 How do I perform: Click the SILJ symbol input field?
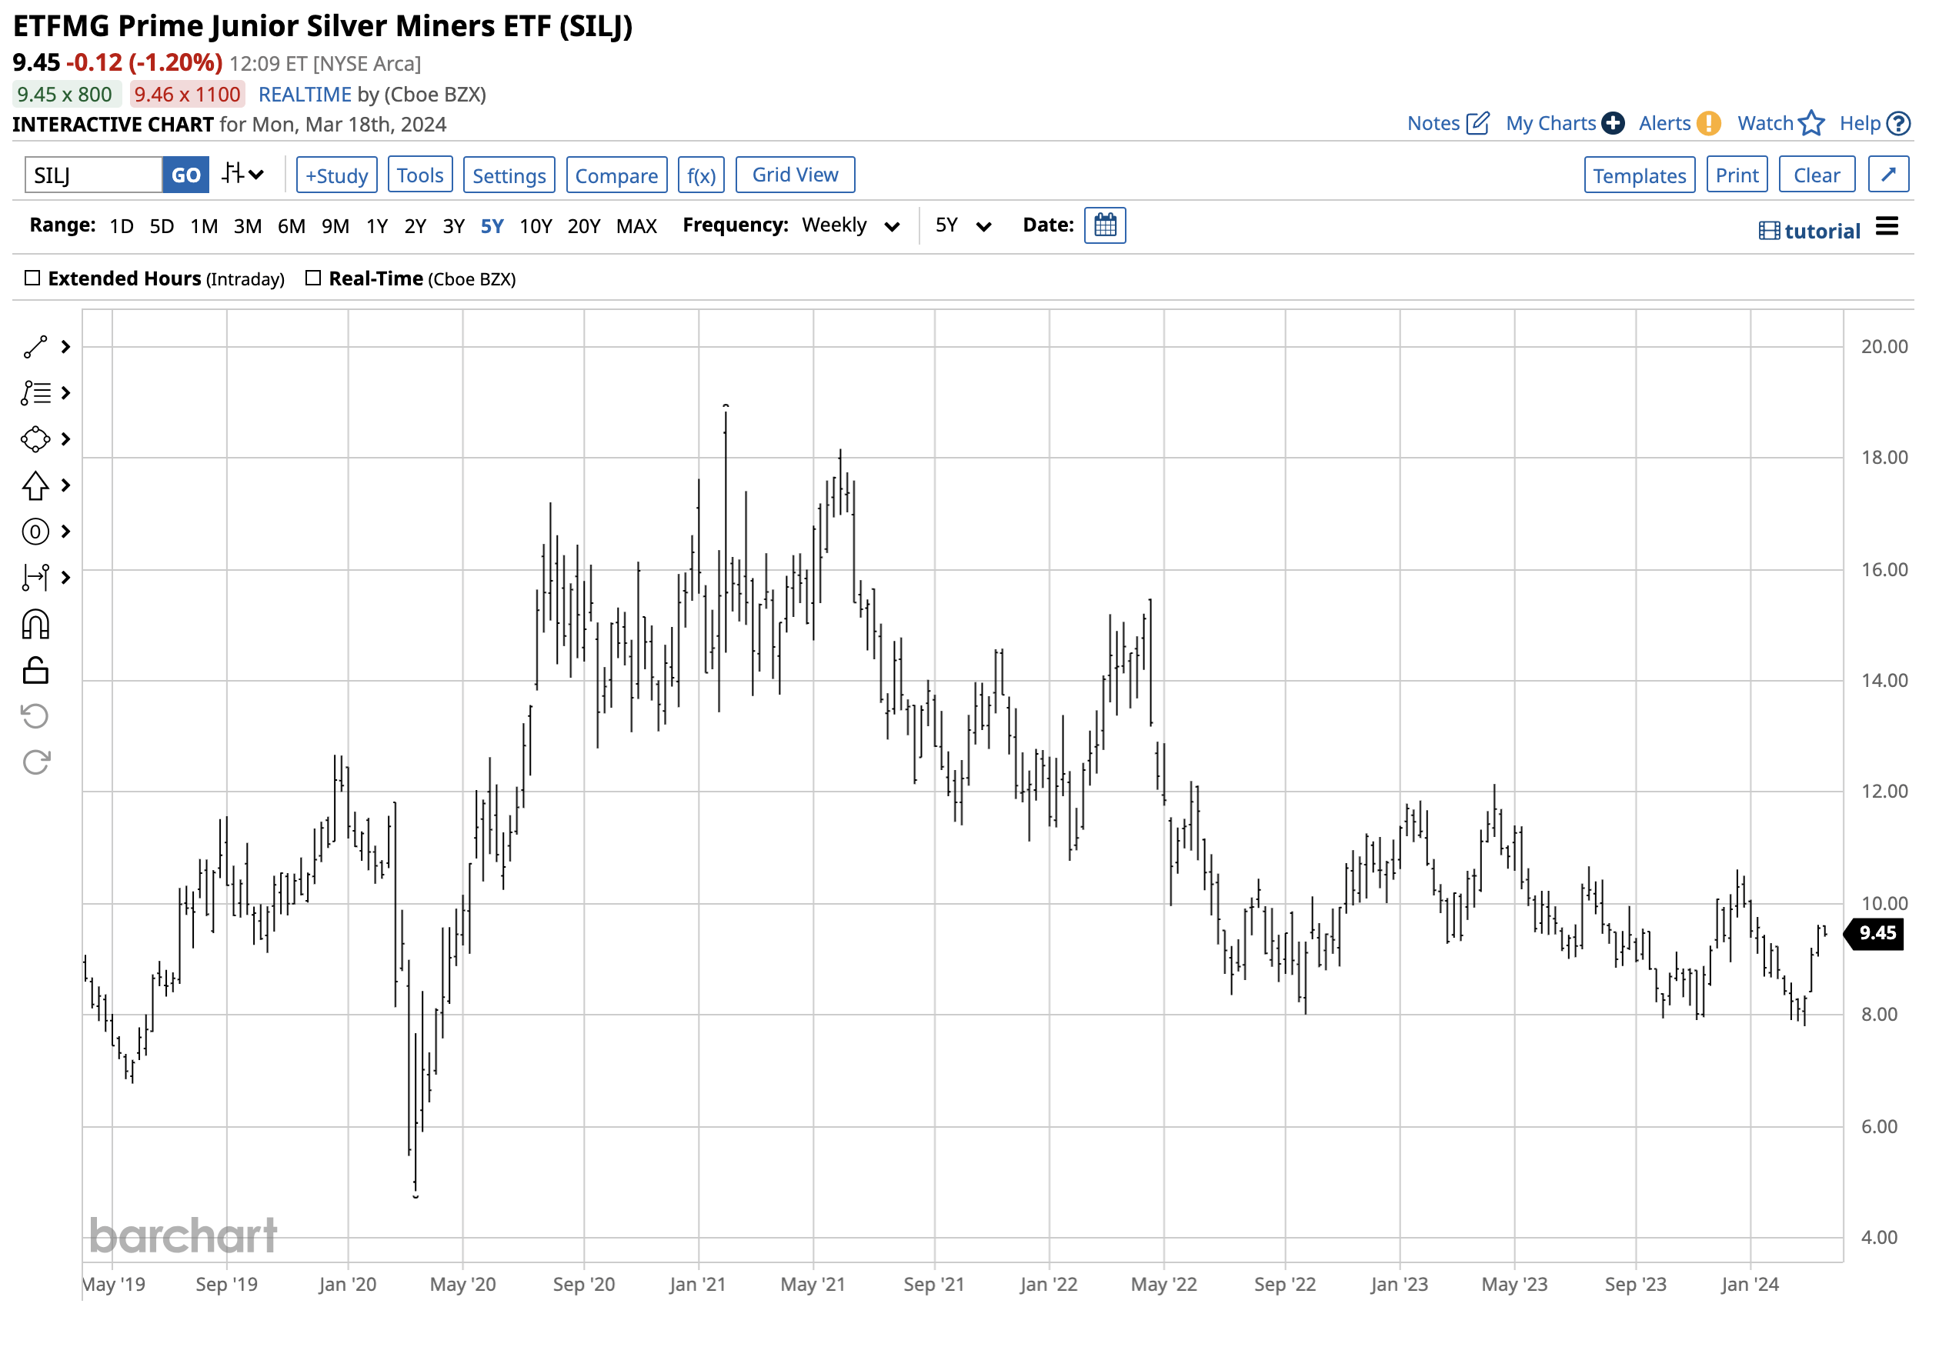click(x=93, y=175)
